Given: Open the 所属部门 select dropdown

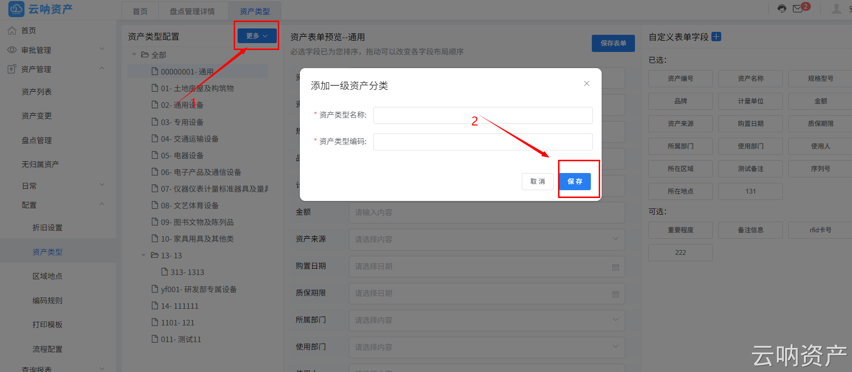Looking at the screenshot, I should pos(487,320).
